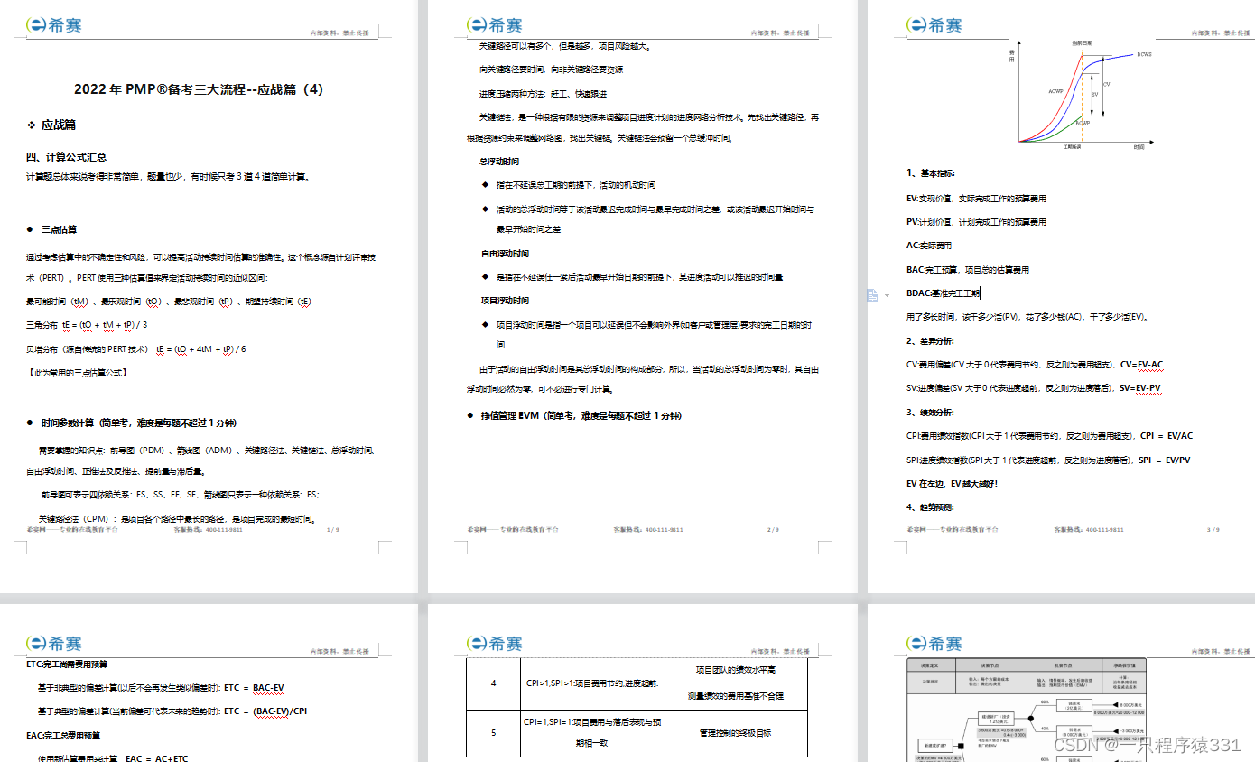Place cursor in the 'BDAC:基准完工工期' line
The height and width of the screenshot is (762, 1255).
pyautogui.click(x=943, y=293)
